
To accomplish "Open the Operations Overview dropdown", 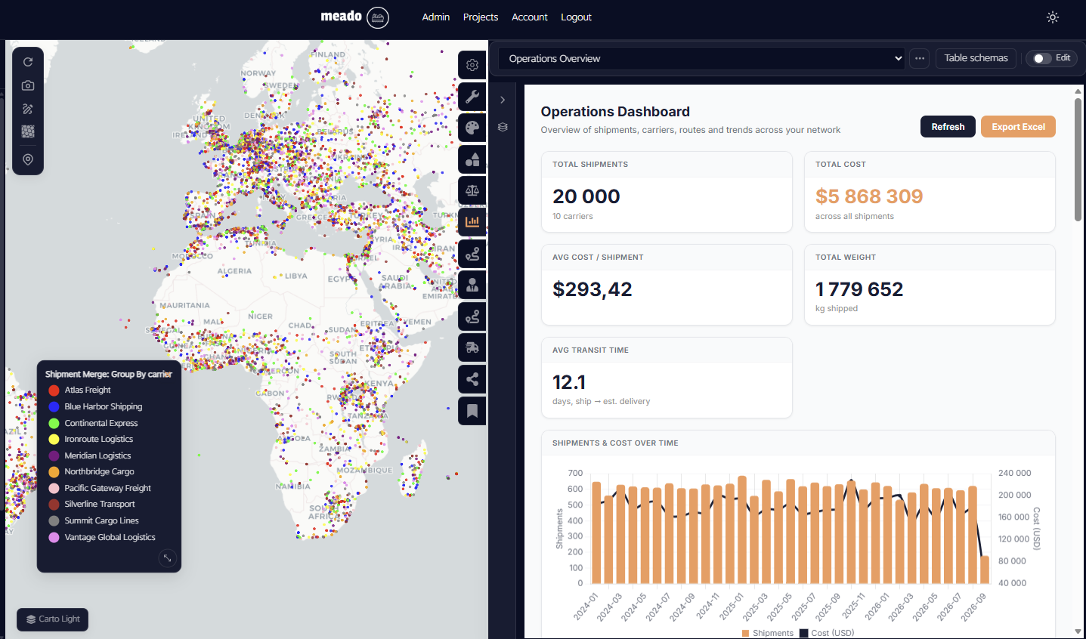I will tap(701, 58).
